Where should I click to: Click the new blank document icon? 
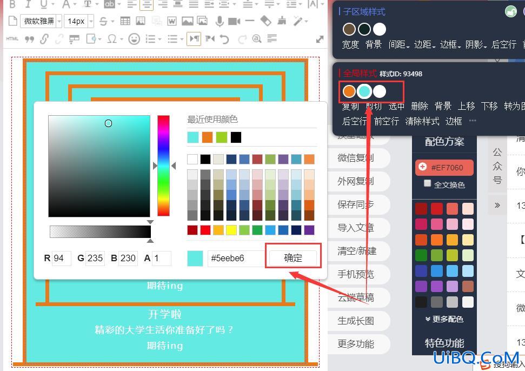[12, 21]
